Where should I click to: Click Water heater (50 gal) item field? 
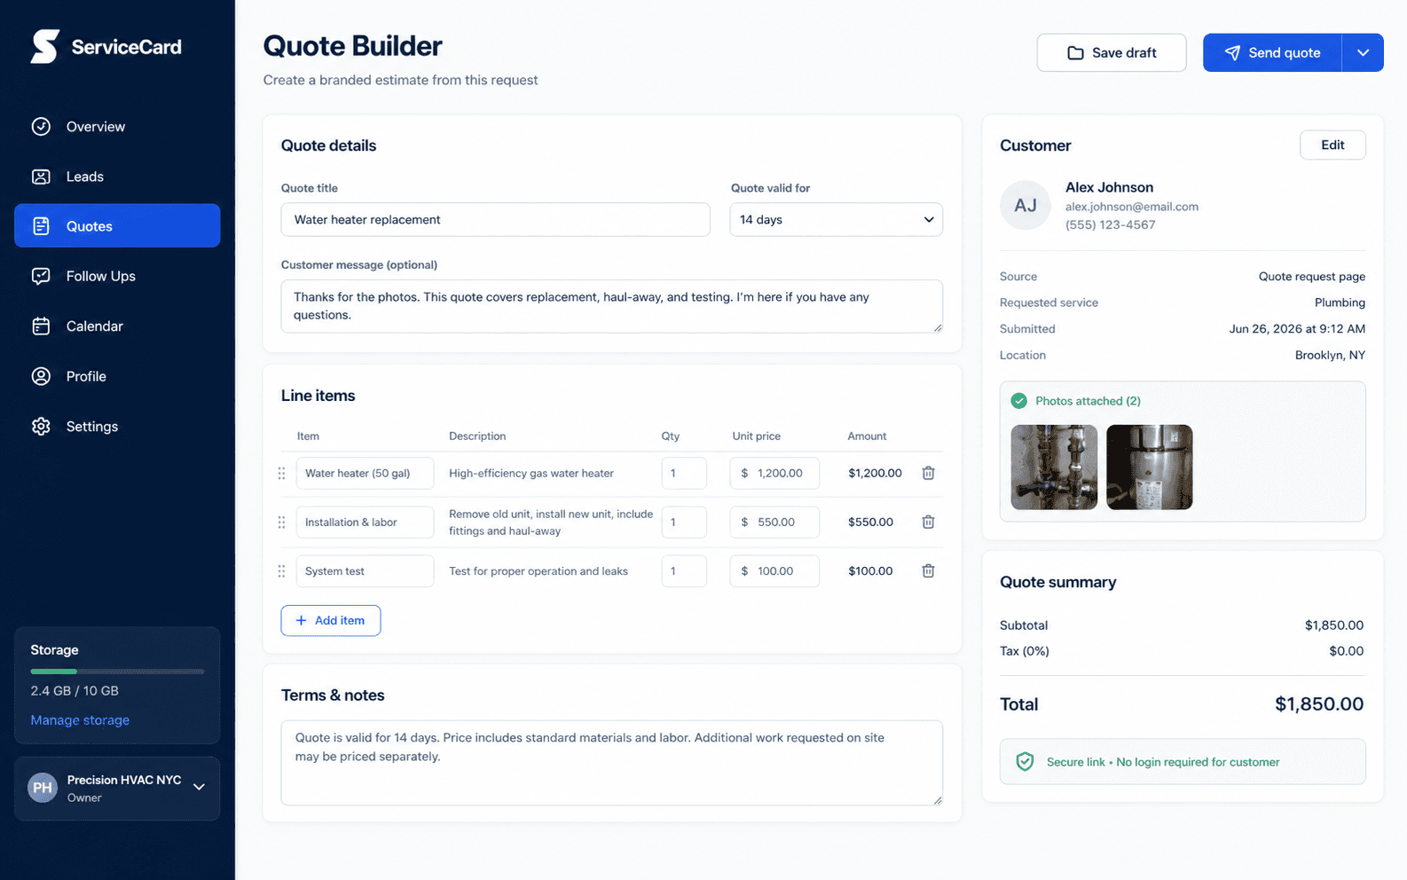click(x=365, y=473)
